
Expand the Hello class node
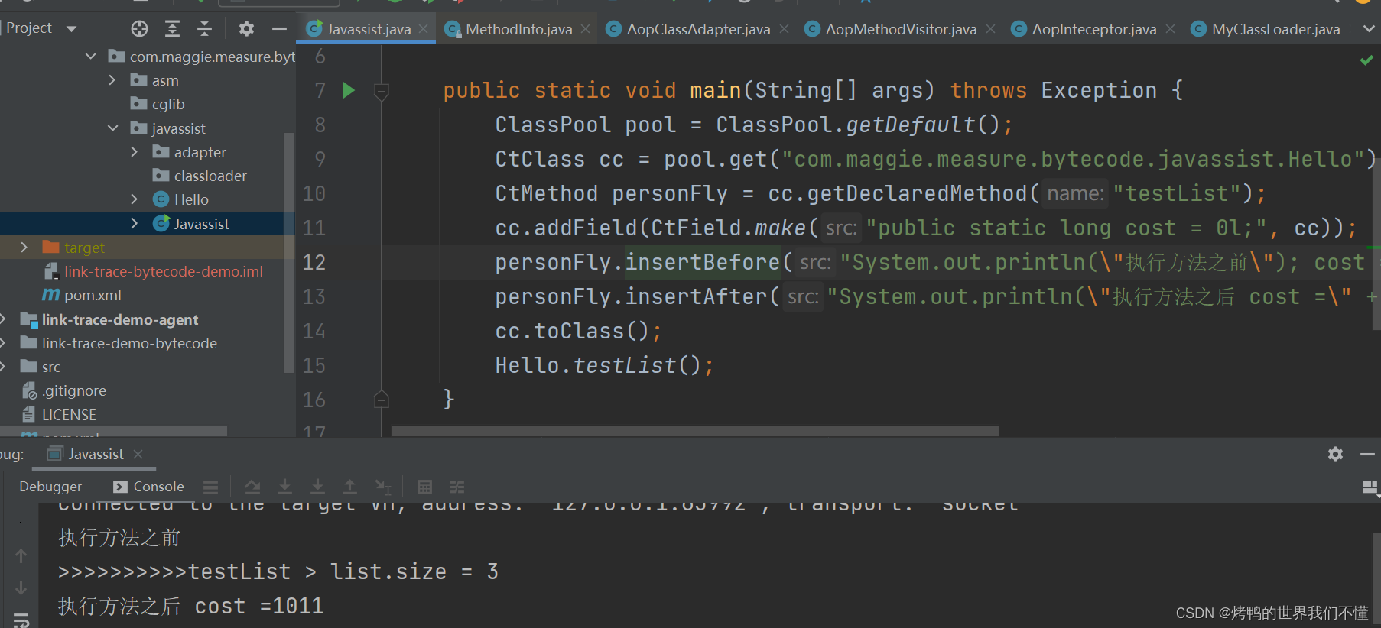pos(135,199)
